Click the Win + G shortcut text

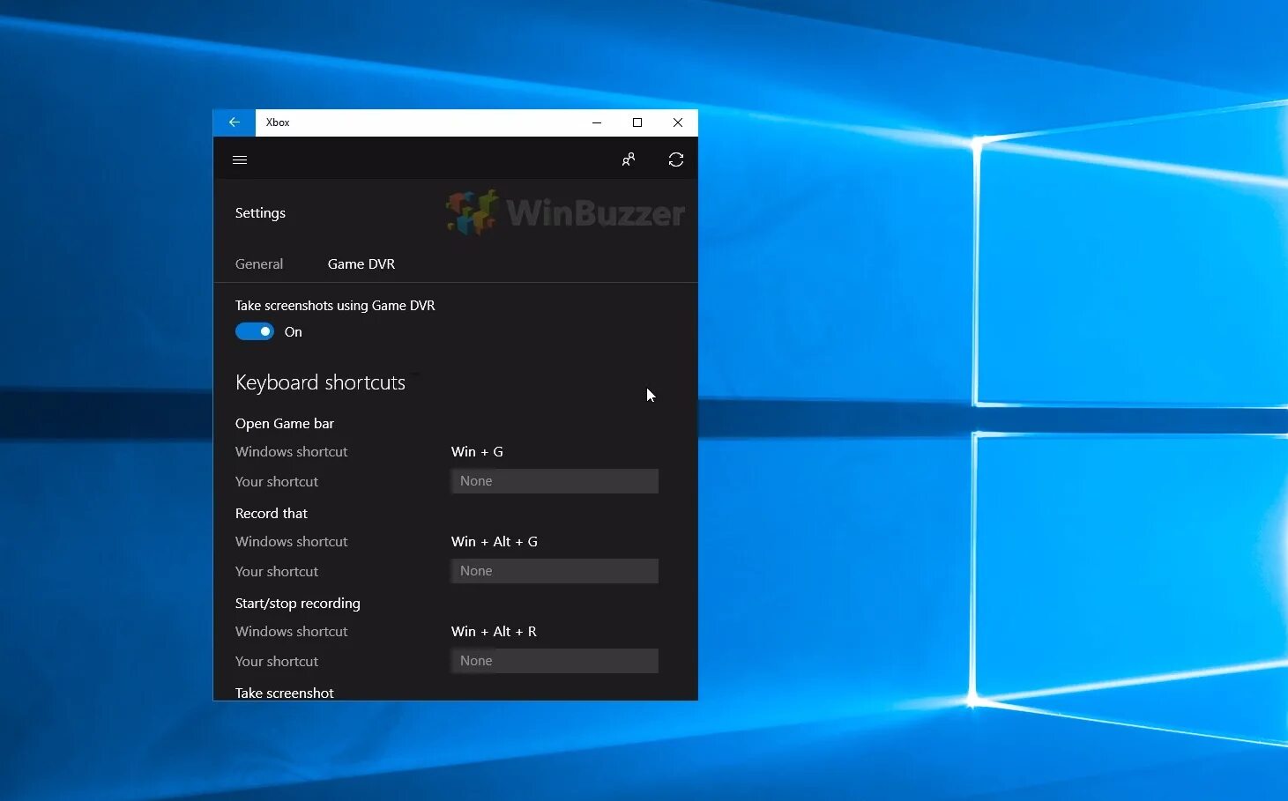(x=477, y=452)
